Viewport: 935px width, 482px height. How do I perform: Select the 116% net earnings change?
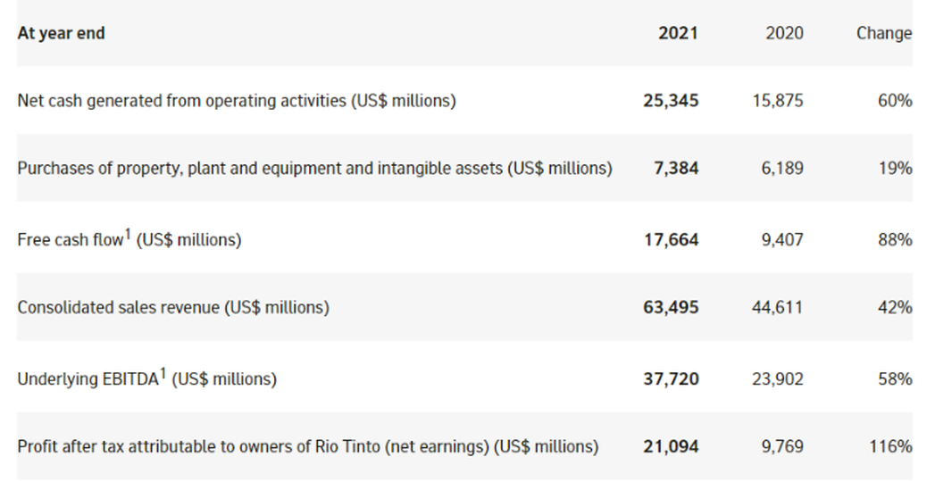click(890, 446)
